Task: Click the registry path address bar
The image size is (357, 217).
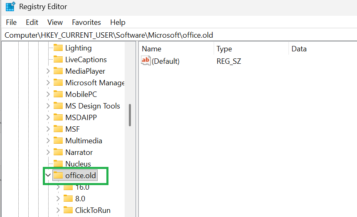Action: coord(180,35)
